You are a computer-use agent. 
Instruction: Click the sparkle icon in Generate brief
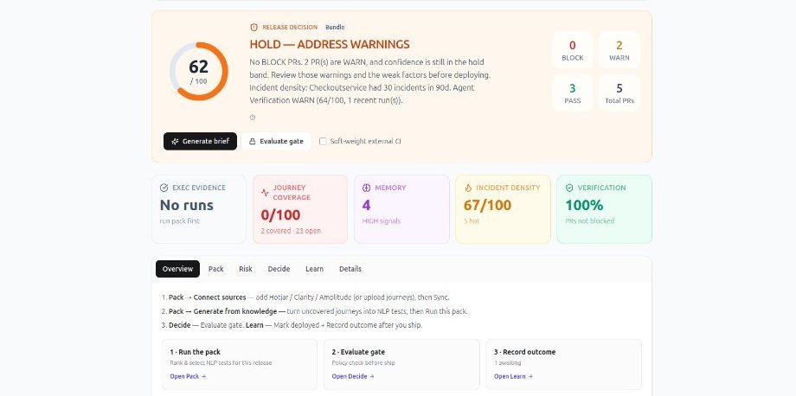(x=175, y=142)
